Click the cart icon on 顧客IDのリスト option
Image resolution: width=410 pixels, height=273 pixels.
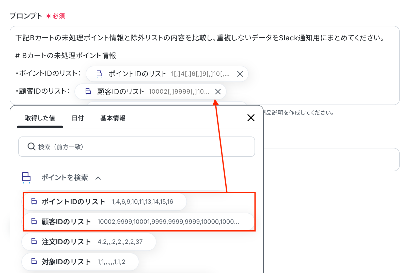pyautogui.click(x=34, y=222)
